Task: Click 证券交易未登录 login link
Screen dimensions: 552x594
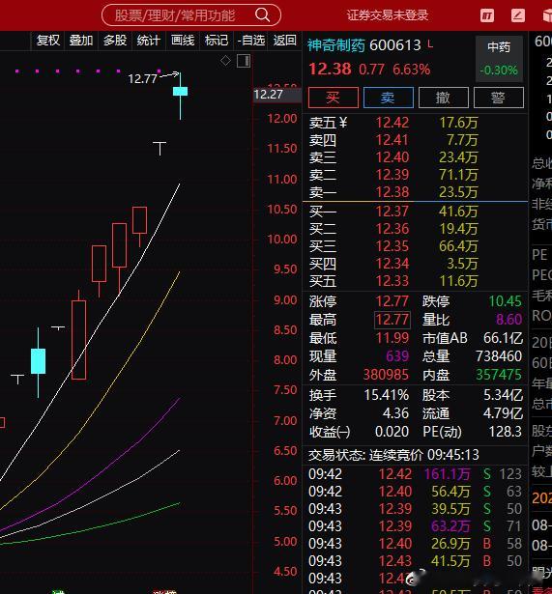Action: [388, 15]
